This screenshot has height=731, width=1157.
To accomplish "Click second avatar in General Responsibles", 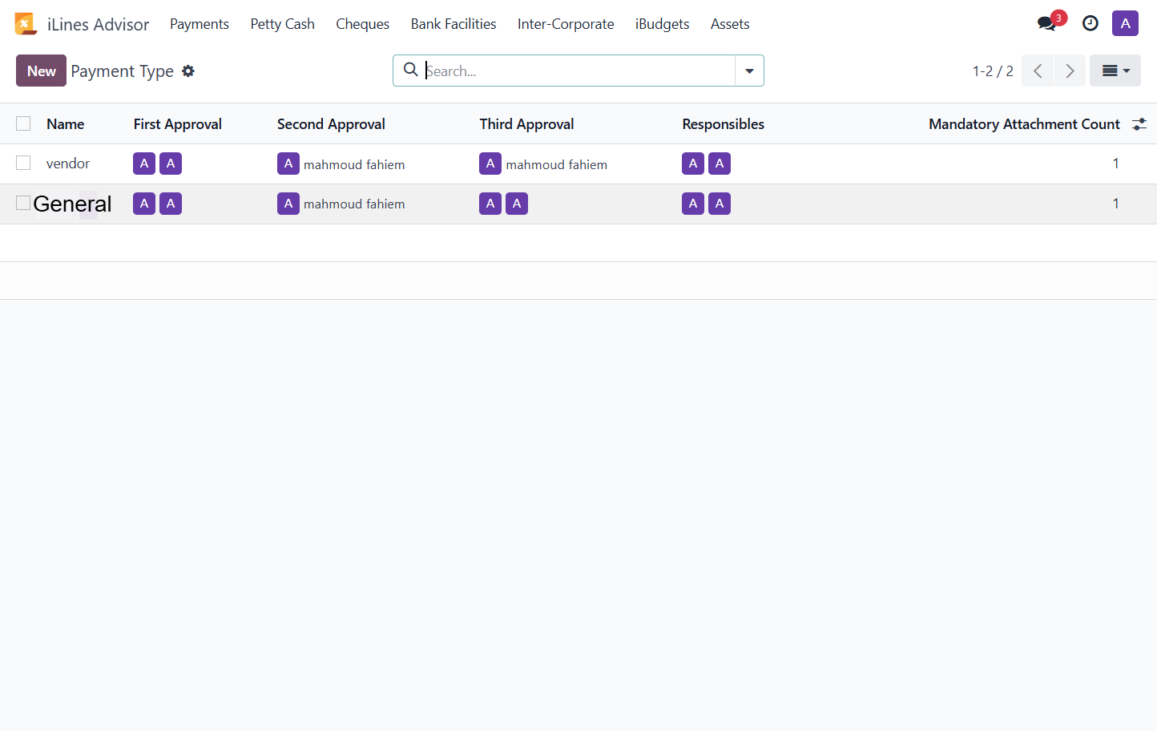I will (720, 204).
